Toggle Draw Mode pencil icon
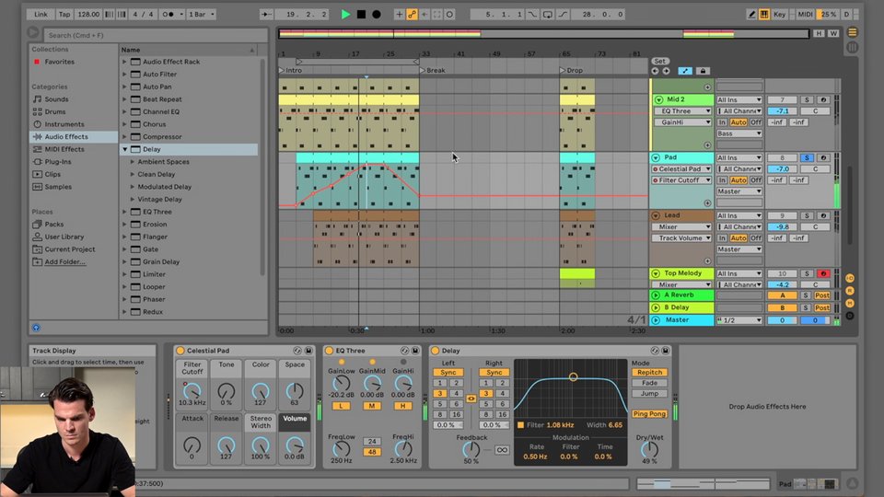 [751, 14]
